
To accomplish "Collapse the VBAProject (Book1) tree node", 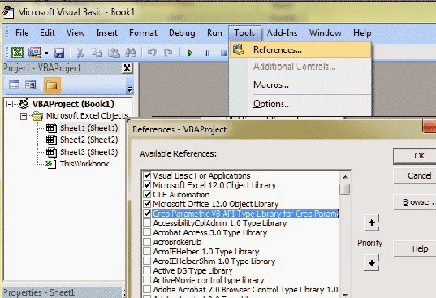I will click(10, 104).
